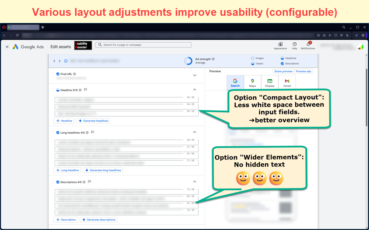Click Descriptions 4/5 help question icon
This screenshot has width=369, height=230.
click(x=84, y=182)
